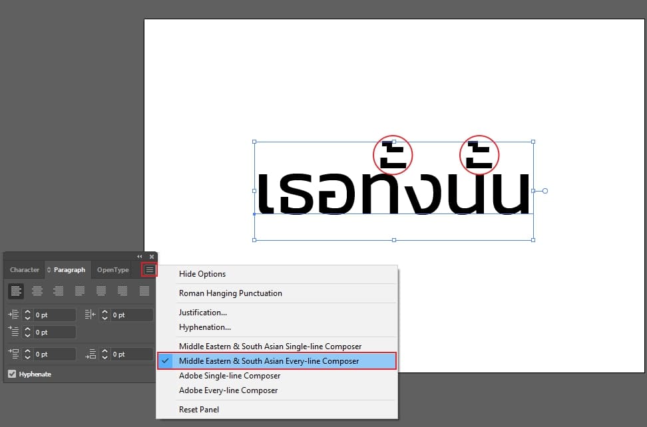Click the Space after paragraph icon
Image resolution: width=647 pixels, height=427 pixels.
[91, 354]
